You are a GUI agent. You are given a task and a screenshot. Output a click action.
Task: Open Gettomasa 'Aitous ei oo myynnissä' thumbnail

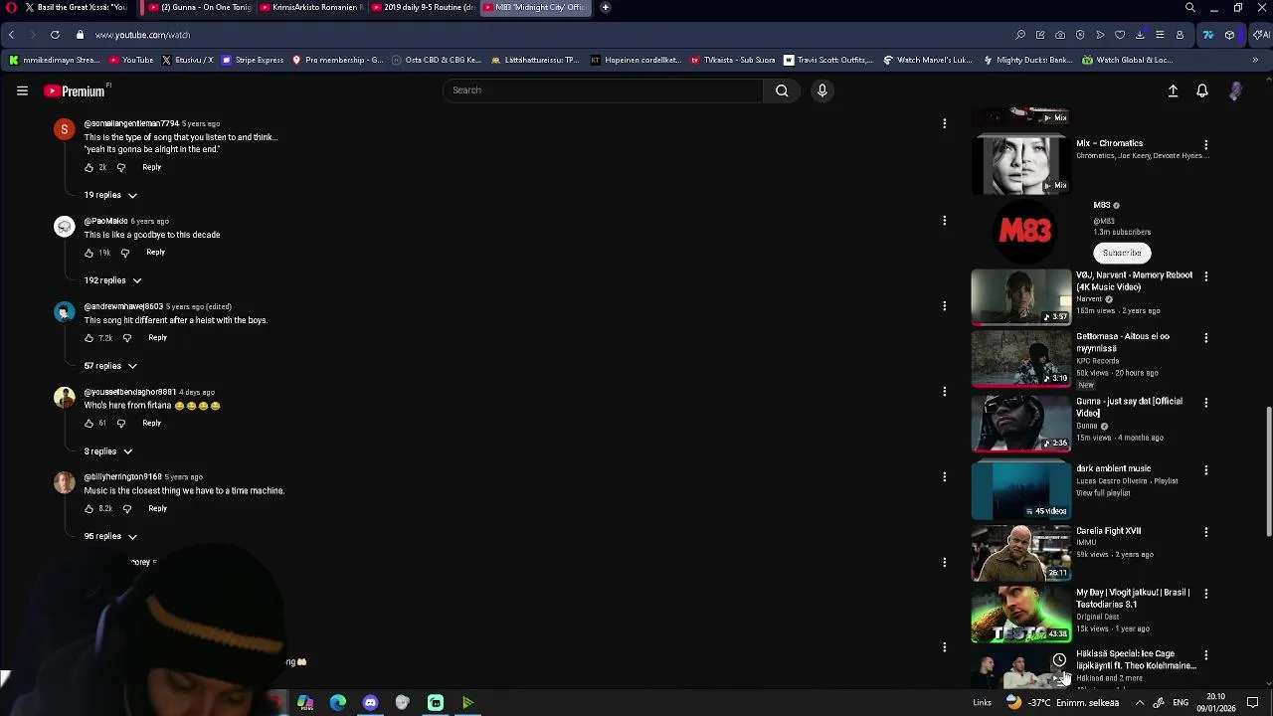(1021, 359)
